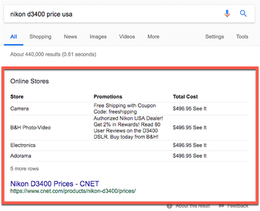
Task: Click the Authorized Nikon USA Dealer promotion text
Action: coord(128,128)
